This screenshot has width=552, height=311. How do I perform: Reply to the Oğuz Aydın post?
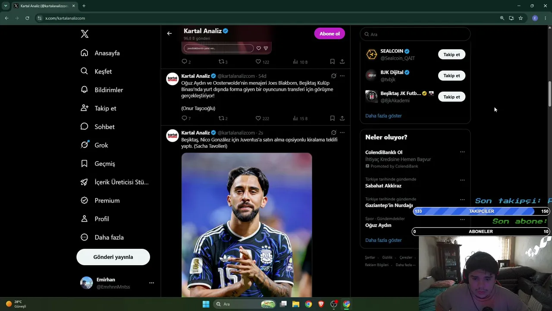[x=185, y=118]
